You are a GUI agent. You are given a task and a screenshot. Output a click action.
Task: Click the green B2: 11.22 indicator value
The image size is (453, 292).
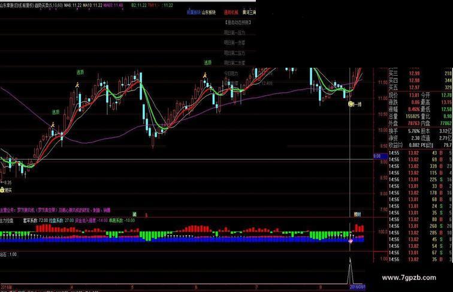138,5
